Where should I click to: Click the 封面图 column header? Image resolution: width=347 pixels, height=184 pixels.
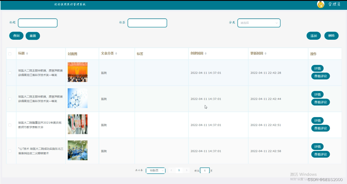[x=72, y=54]
